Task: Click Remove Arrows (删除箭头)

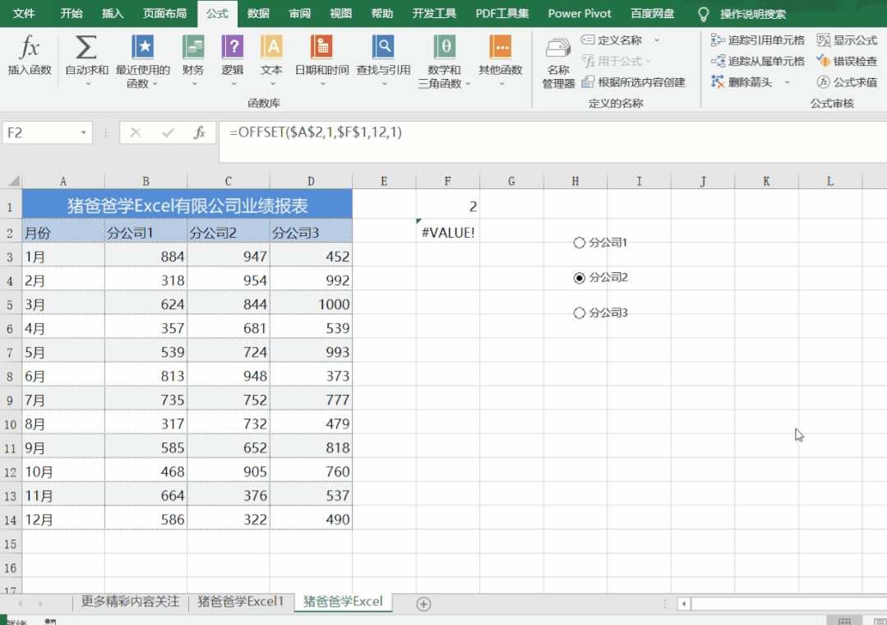Action: pyautogui.click(x=741, y=82)
